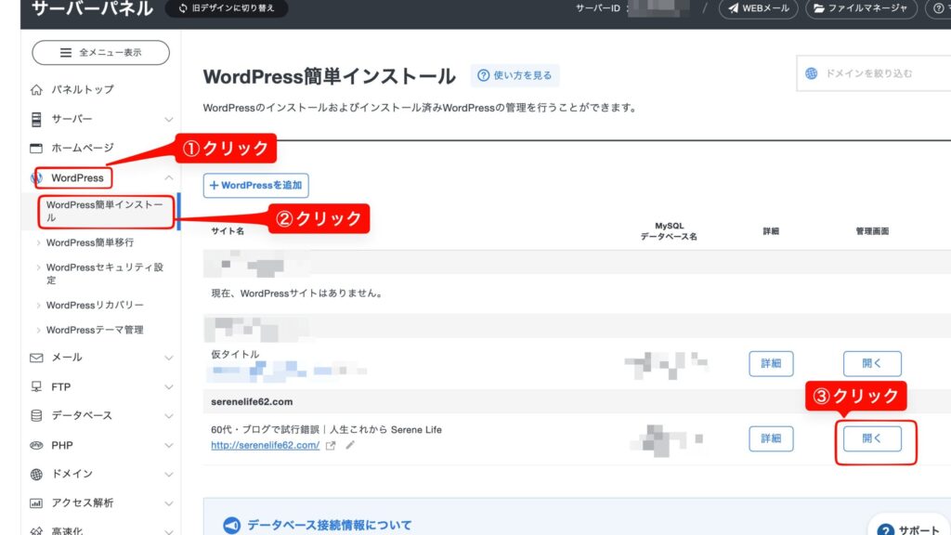The image size is (951, 535).
Task: Open WordPressリカバリー submenu item
Action: (x=95, y=305)
